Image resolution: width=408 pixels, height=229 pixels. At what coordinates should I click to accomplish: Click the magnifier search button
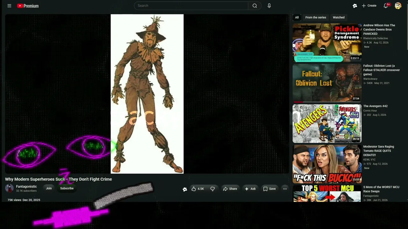click(x=255, y=6)
